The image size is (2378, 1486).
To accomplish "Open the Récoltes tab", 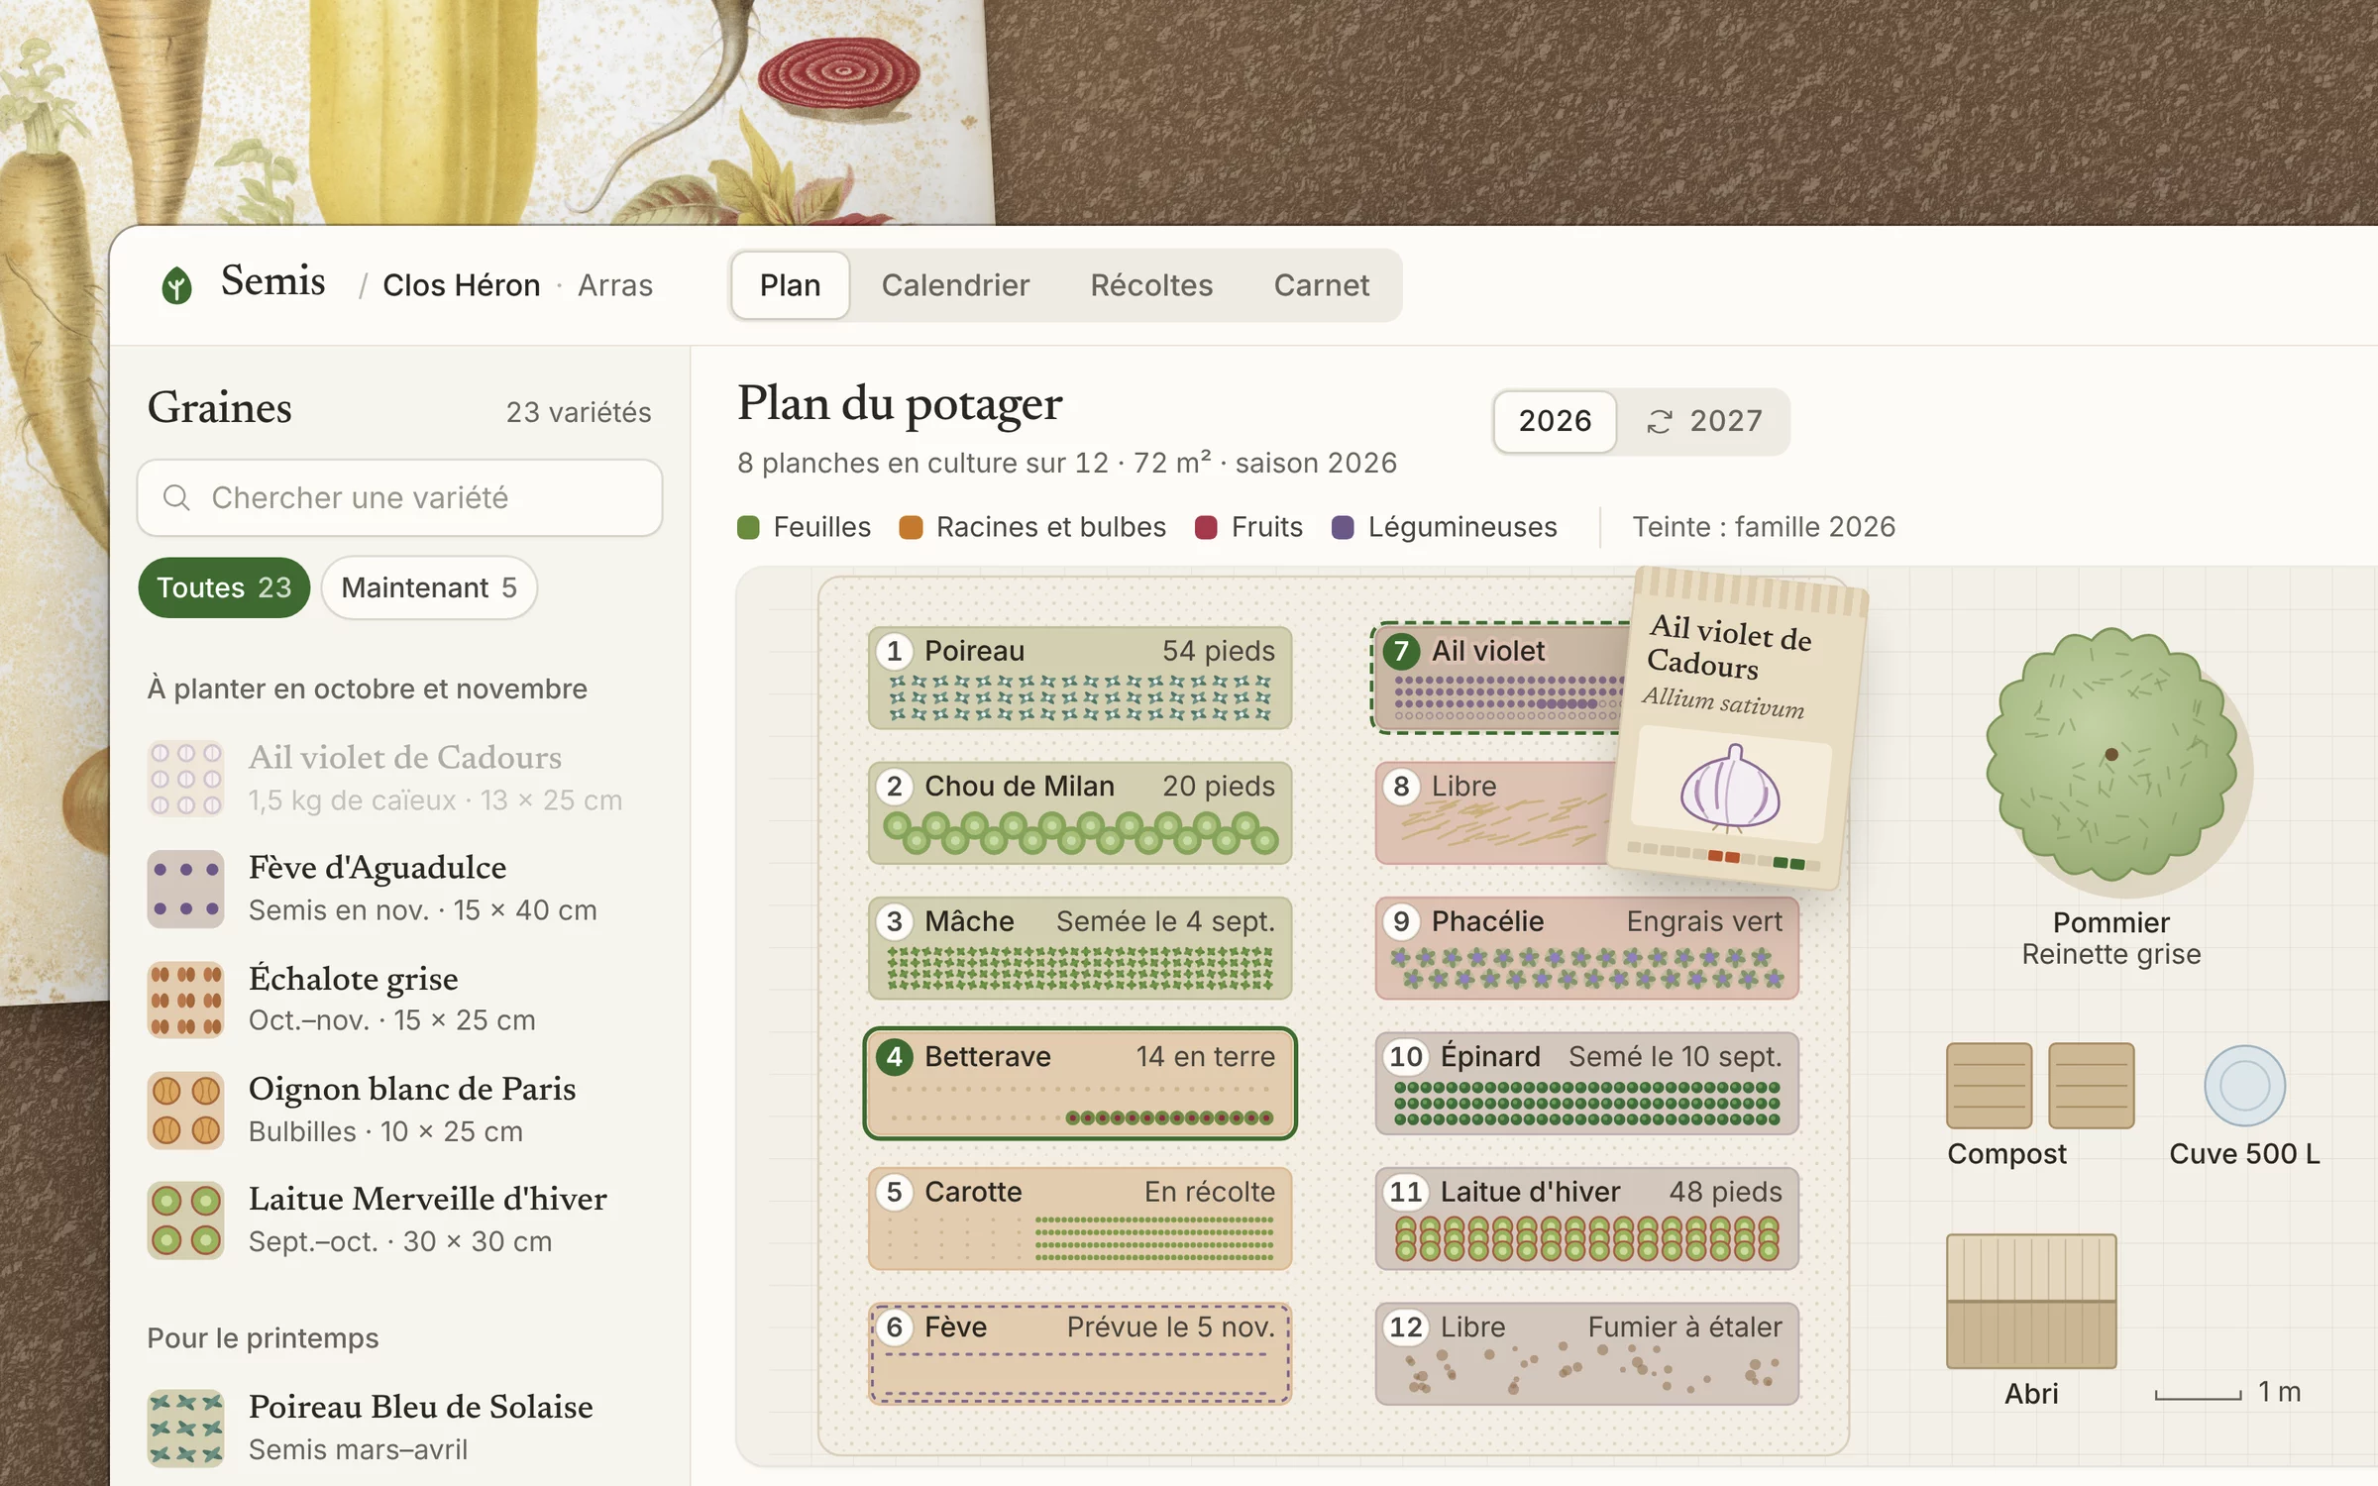I will [x=1151, y=285].
